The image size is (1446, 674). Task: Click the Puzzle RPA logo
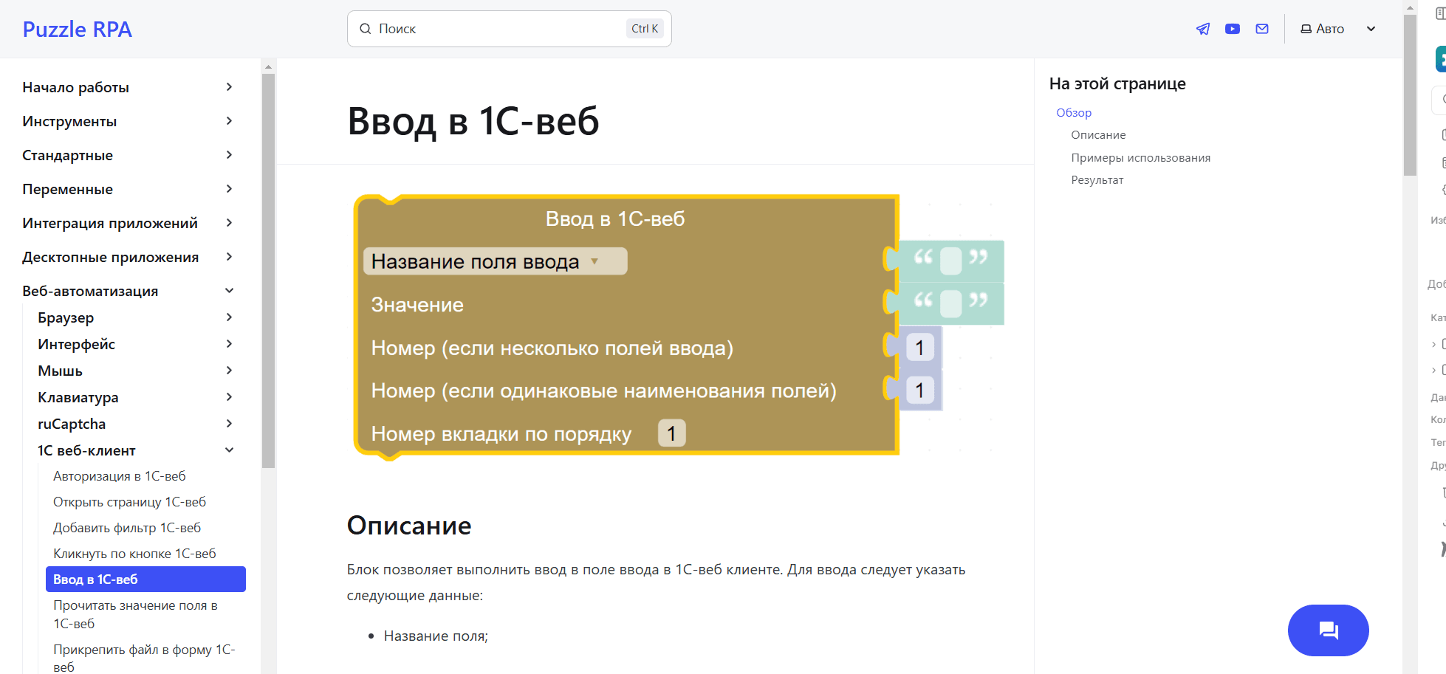77,29
